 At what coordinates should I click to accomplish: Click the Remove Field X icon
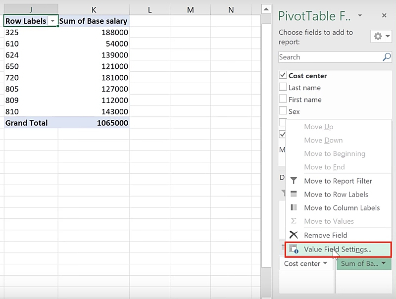294,235
